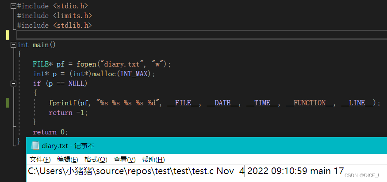This screenshot has width=387, height=182.
Task: Click the __FUNCTION__ macro
Action: coord(309,103)
